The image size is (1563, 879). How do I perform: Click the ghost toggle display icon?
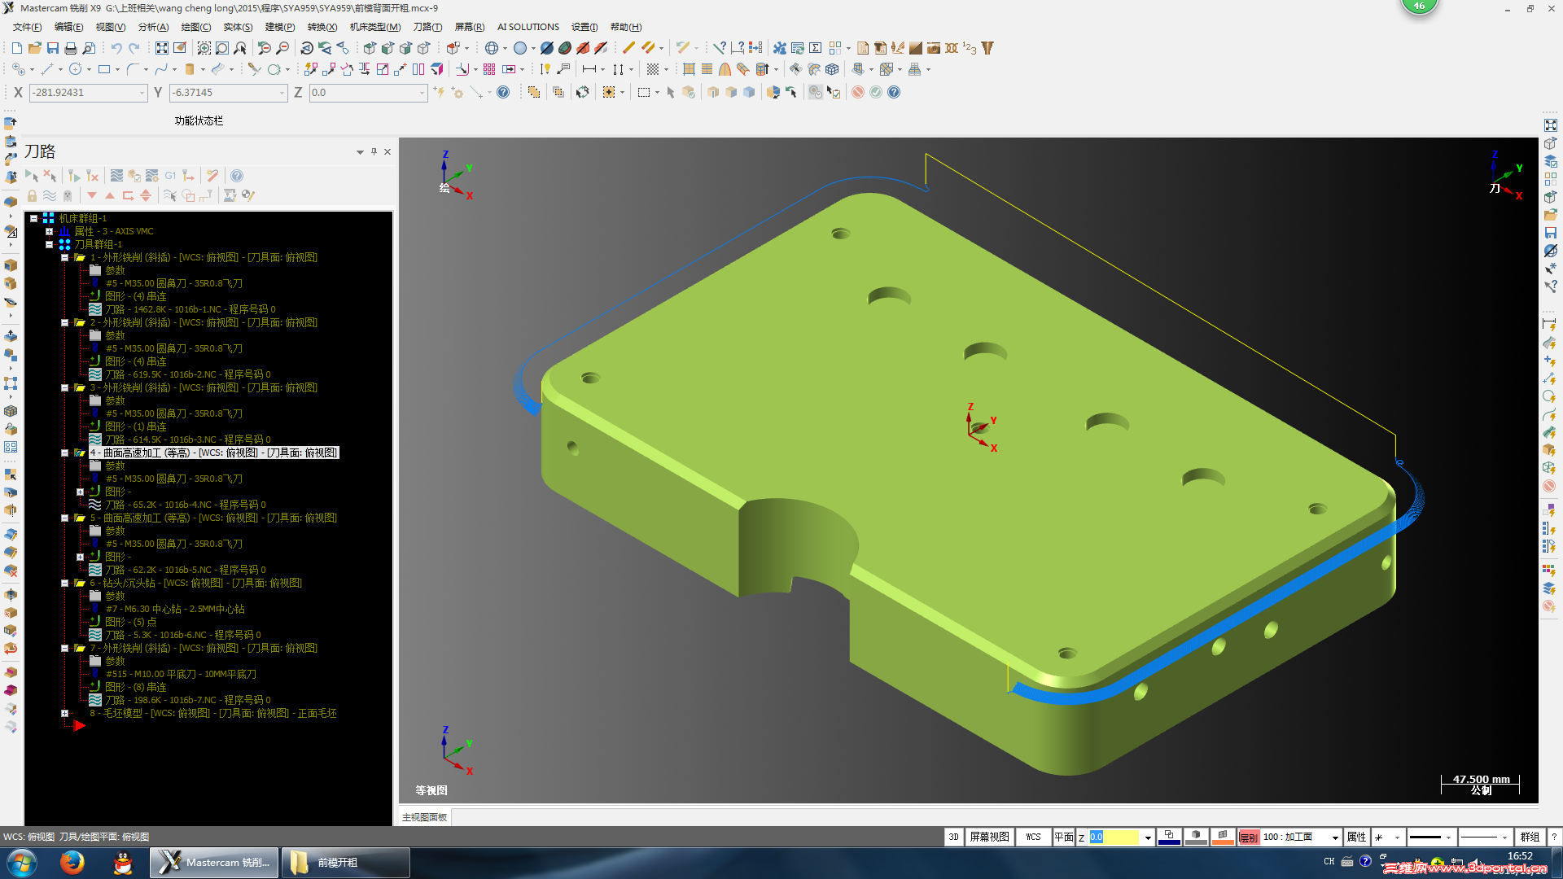pyautogui.click(x=68, y=195)
